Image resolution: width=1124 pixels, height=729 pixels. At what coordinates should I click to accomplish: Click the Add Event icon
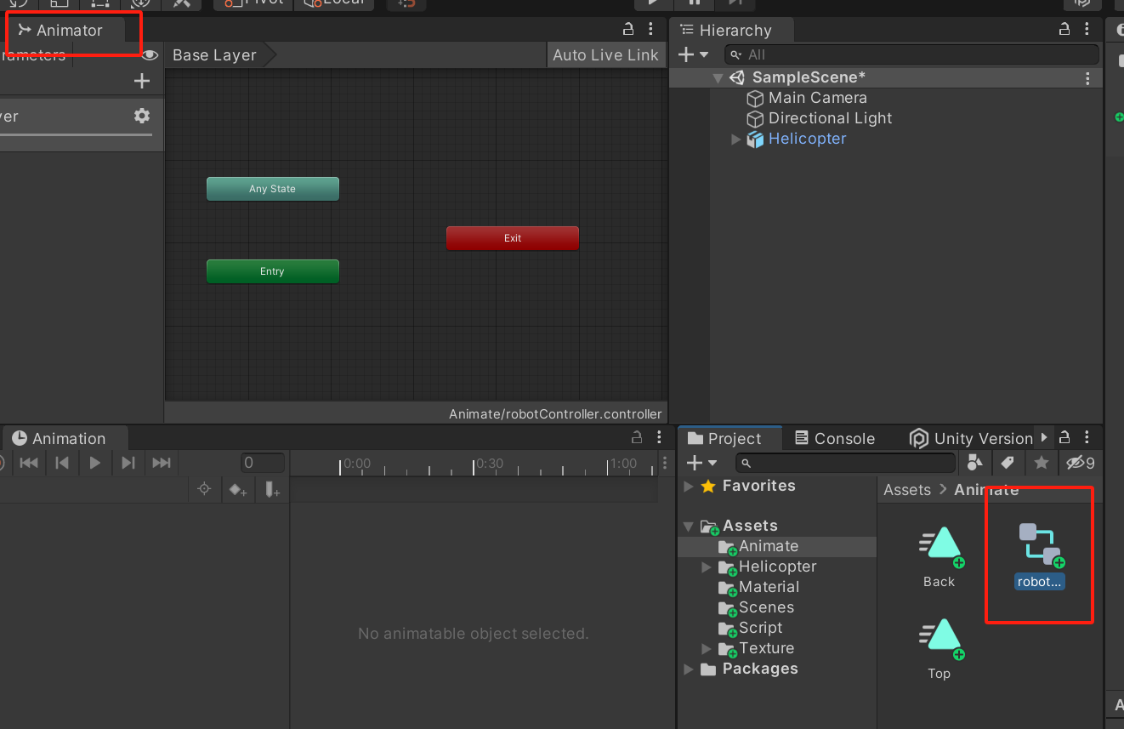tap(272, 489)
